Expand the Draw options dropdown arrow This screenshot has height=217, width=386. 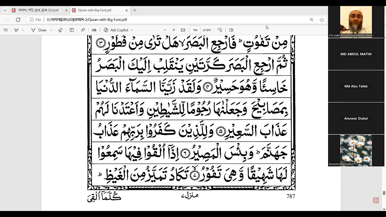coord(51,30)
